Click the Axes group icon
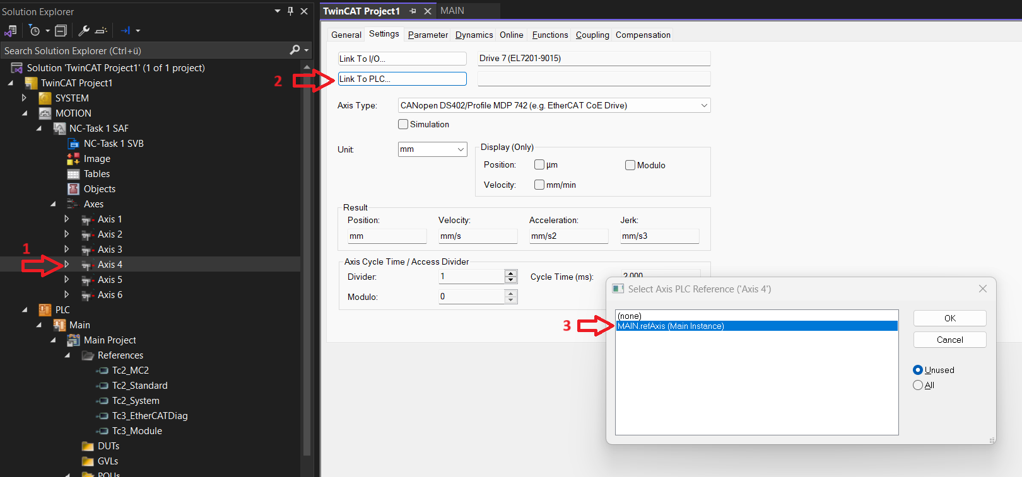Viewport: 1022px width, 477px height. 73,204
